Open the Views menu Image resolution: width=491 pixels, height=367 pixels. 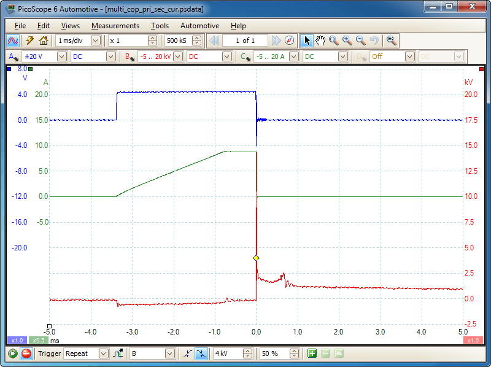click(x=71, y=26)
